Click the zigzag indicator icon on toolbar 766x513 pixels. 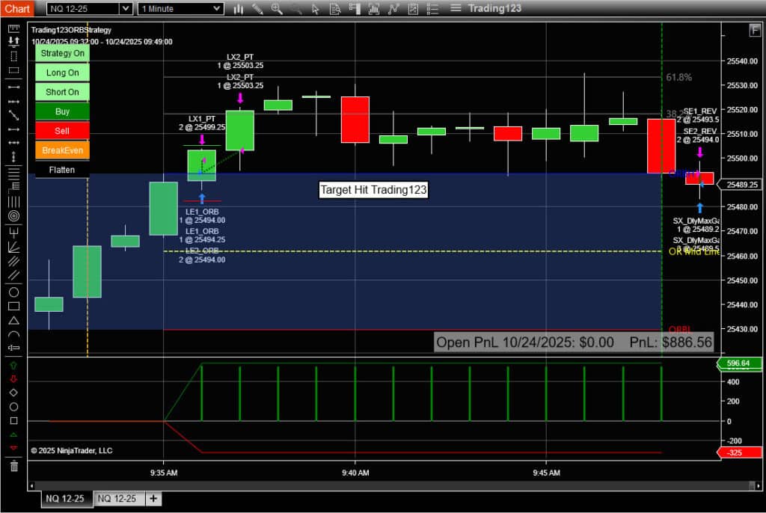(393, 8)
